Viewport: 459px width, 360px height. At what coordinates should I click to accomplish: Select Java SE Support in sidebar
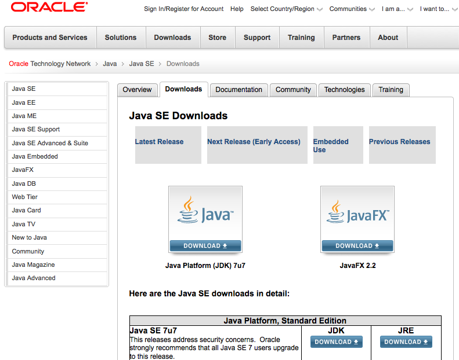click(x=57, y=129)
